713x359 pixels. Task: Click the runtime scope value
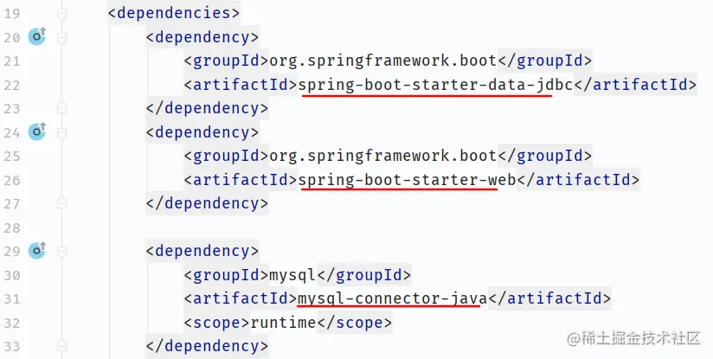(x=283, y=323)
